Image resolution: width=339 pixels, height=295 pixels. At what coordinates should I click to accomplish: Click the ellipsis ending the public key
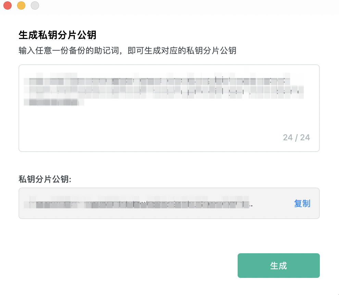coord(251,206)
